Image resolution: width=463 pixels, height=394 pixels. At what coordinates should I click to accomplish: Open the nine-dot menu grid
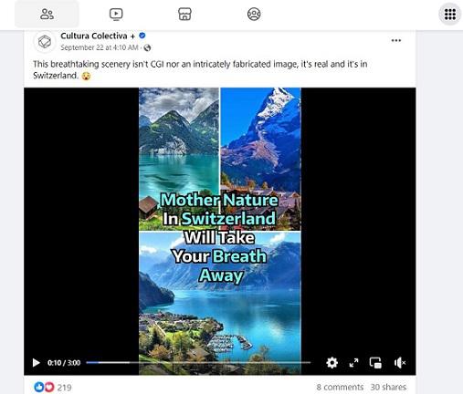pos(450,14)
